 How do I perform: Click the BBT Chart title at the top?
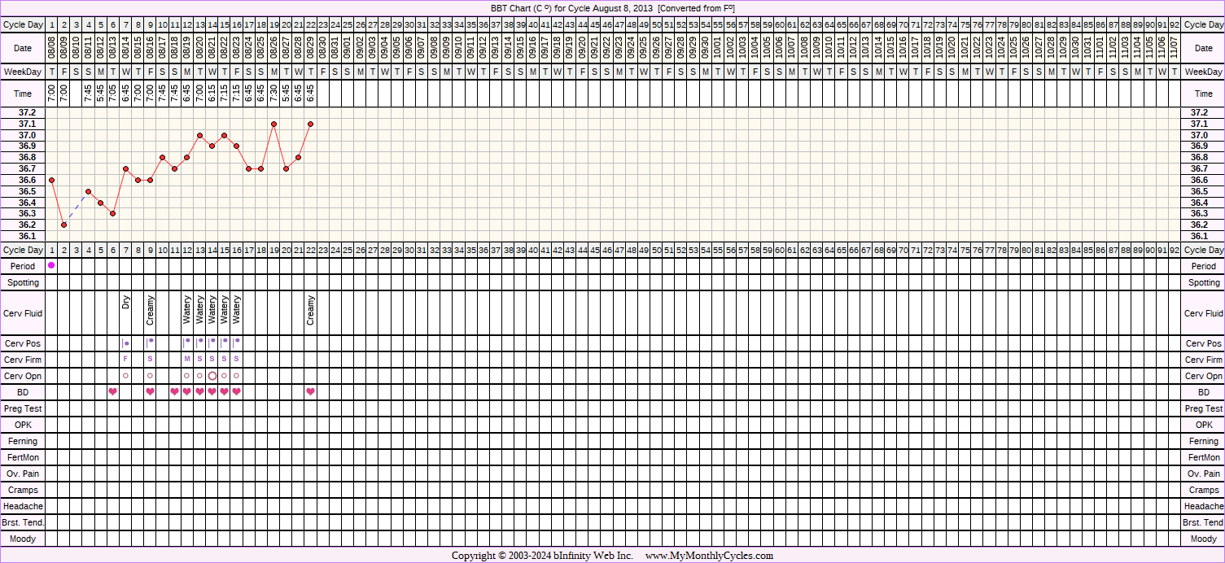612,8
